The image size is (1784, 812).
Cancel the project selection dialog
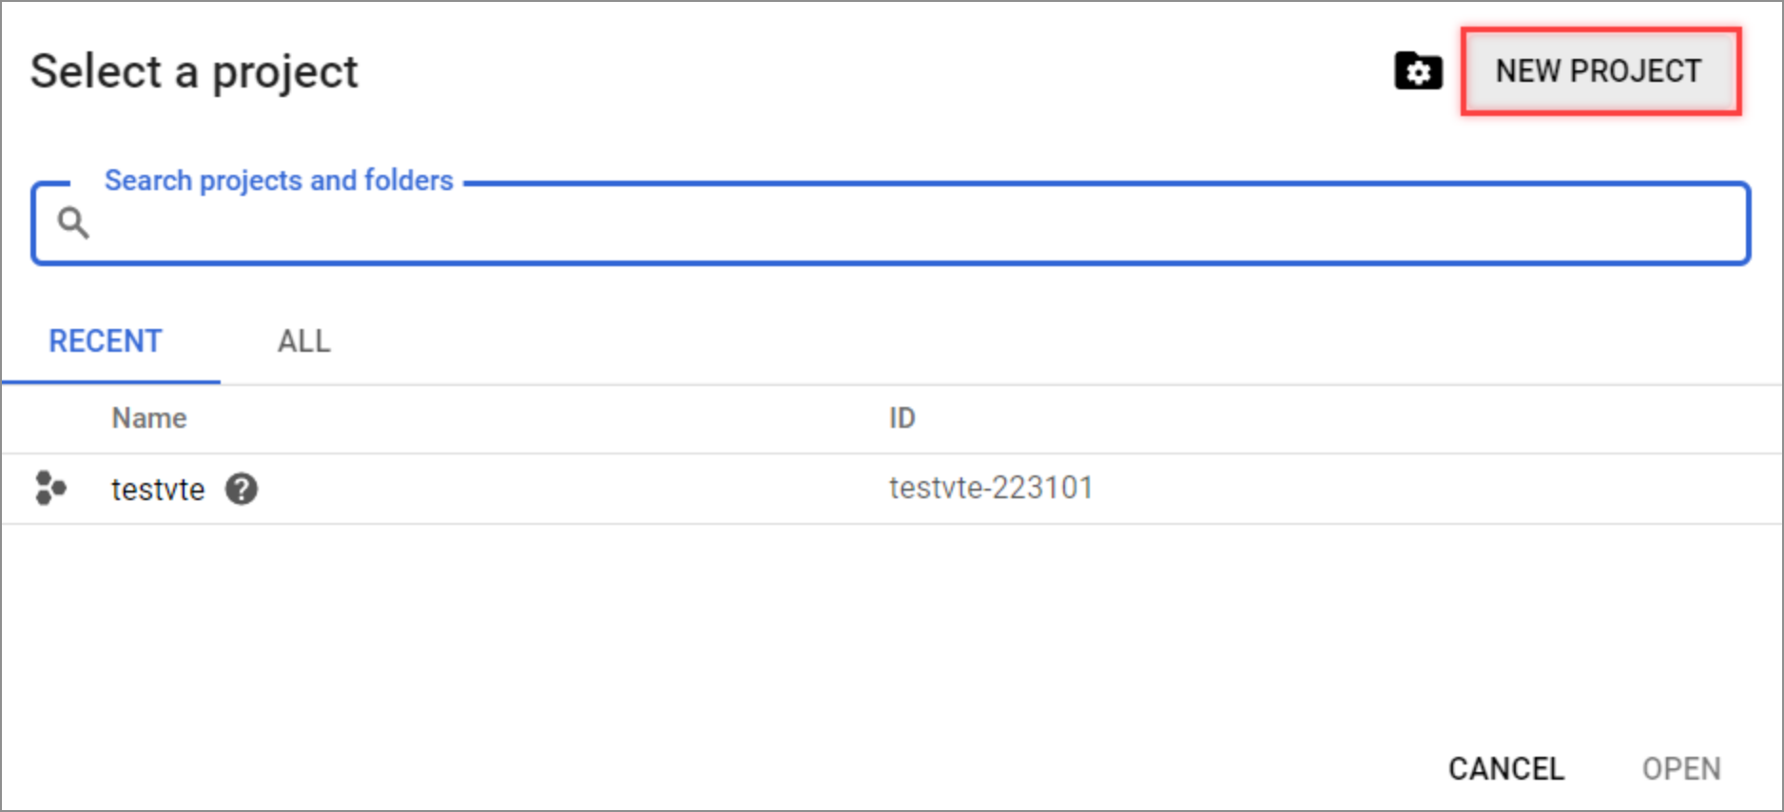[1506, 768]
